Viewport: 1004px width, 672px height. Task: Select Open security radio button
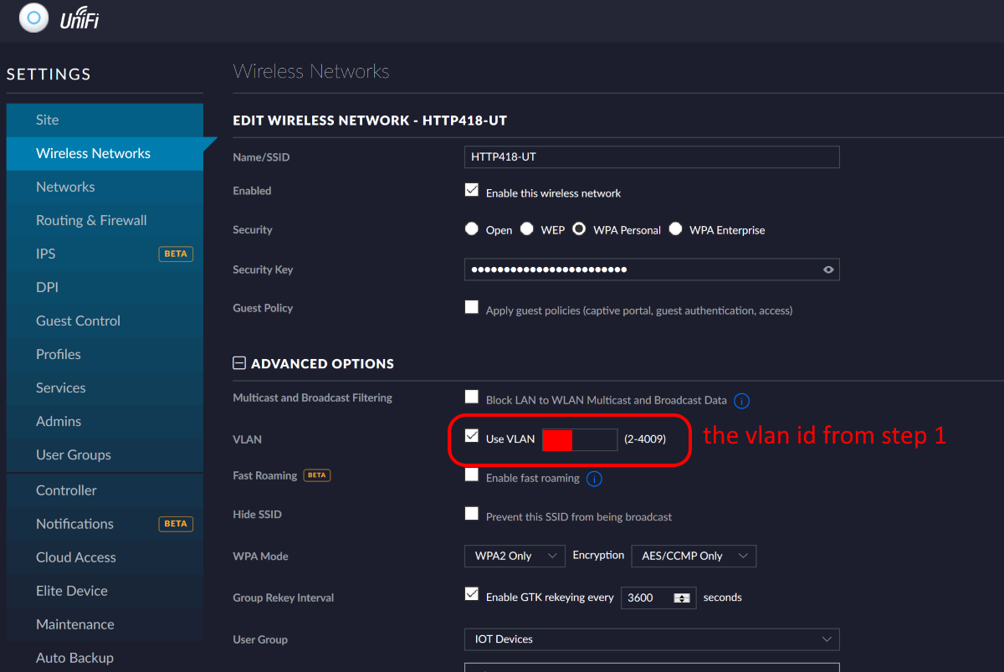(x=472, y=229)
